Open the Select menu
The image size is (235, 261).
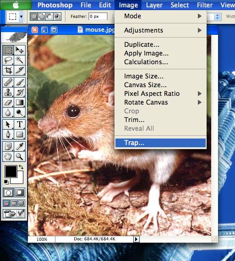[x=180, y=5]
